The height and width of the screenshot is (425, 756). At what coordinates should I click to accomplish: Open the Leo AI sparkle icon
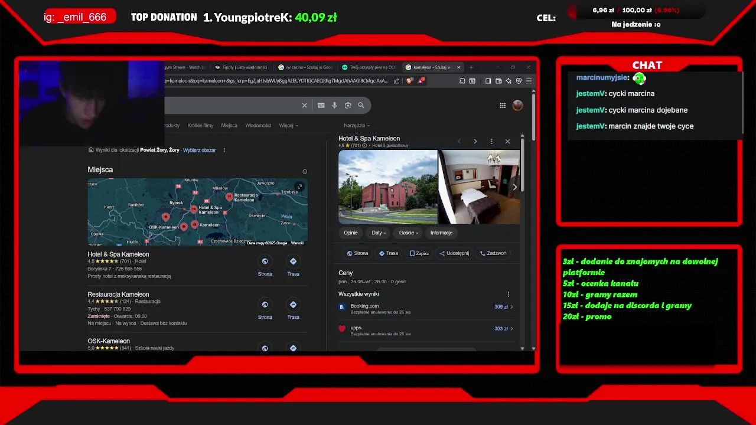pos(509,81)
